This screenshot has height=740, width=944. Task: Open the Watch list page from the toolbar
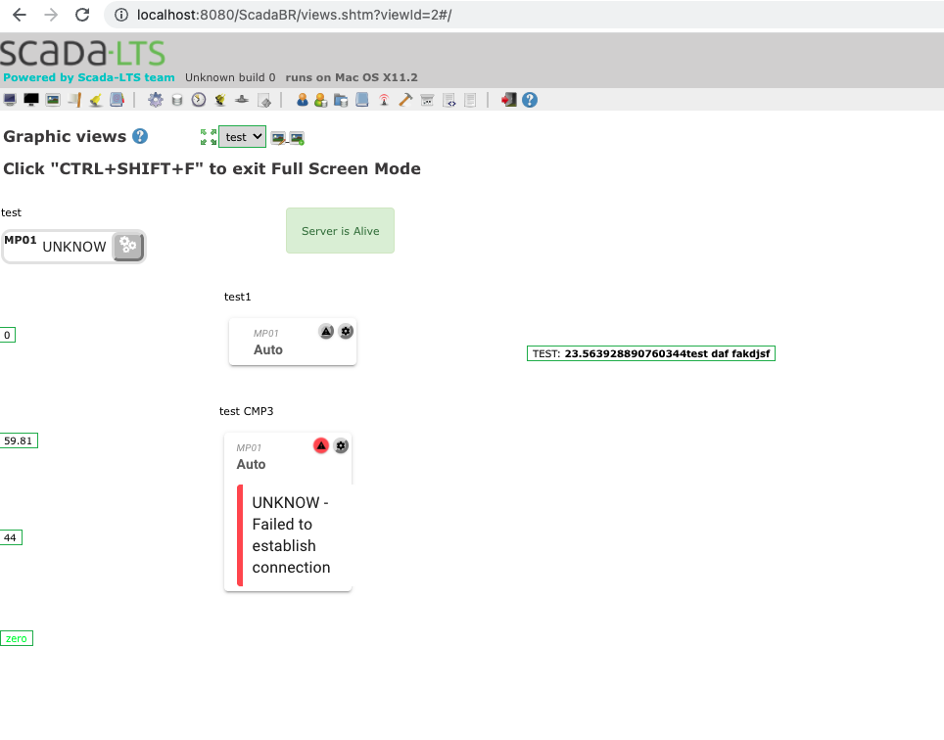[x=9, y=99]
